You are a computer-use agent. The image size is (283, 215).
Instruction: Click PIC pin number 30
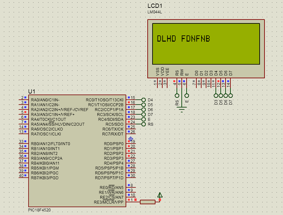133,176
